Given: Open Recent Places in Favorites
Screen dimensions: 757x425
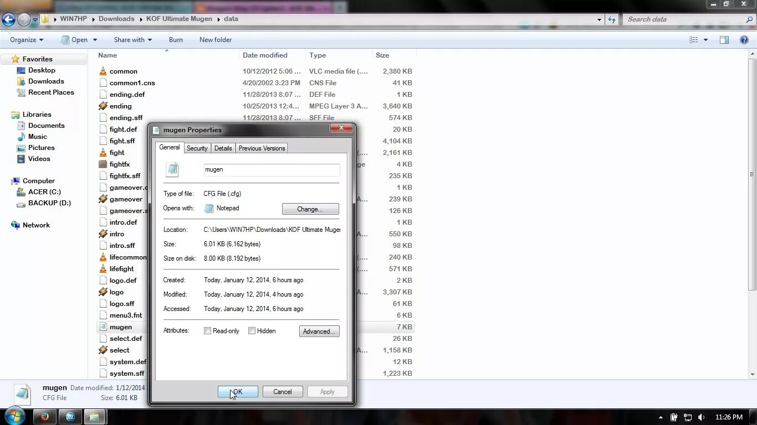Looking at the screenshot, I should point(51,92).
